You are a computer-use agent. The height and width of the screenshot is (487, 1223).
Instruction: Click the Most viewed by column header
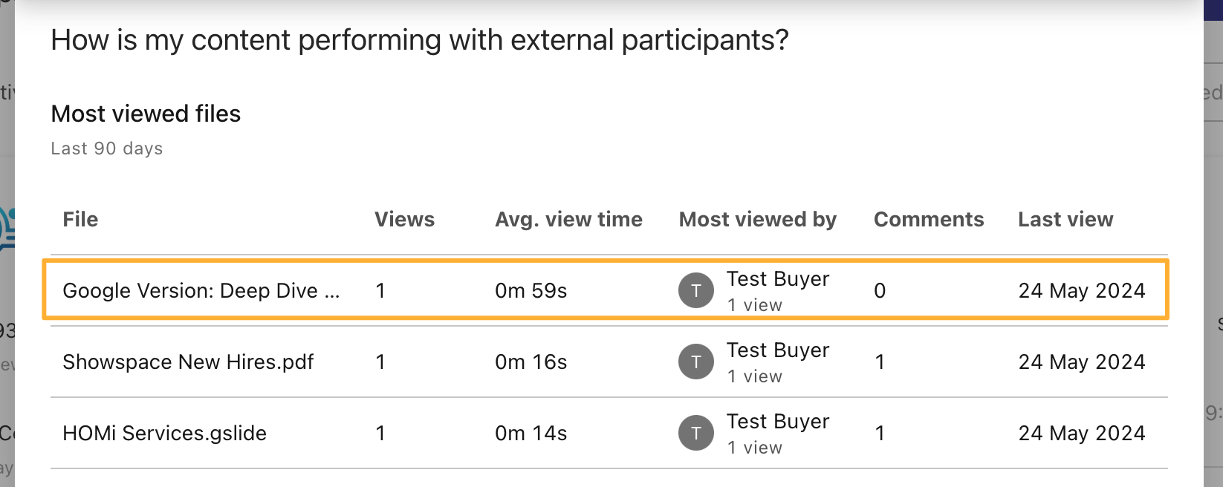coord(757,219)
